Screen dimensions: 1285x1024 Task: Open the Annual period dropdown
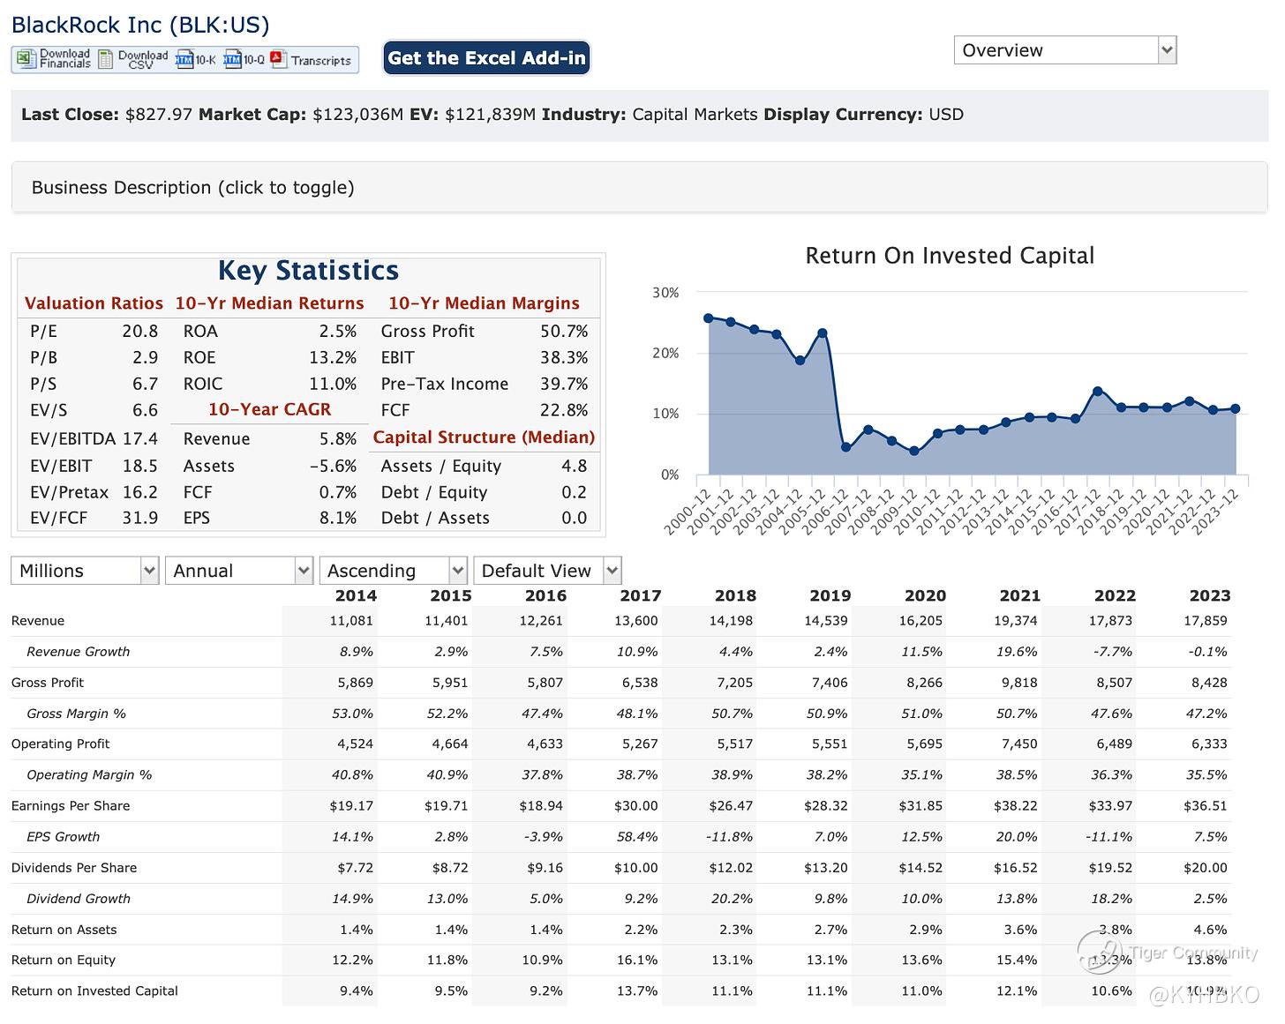click(x=239, y=571)
